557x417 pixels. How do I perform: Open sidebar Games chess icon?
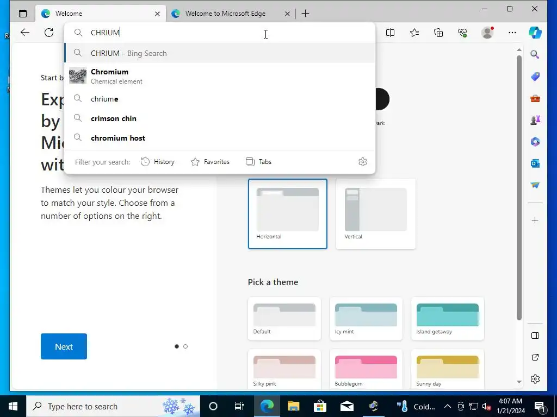(535, 120)
